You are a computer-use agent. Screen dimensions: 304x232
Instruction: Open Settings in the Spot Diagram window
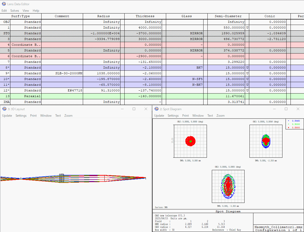pos(173,116)
